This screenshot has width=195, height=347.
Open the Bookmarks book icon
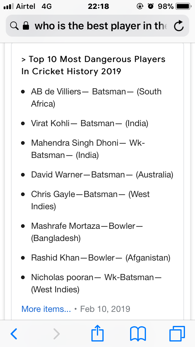pyautogui.click(x=138, y=334)
